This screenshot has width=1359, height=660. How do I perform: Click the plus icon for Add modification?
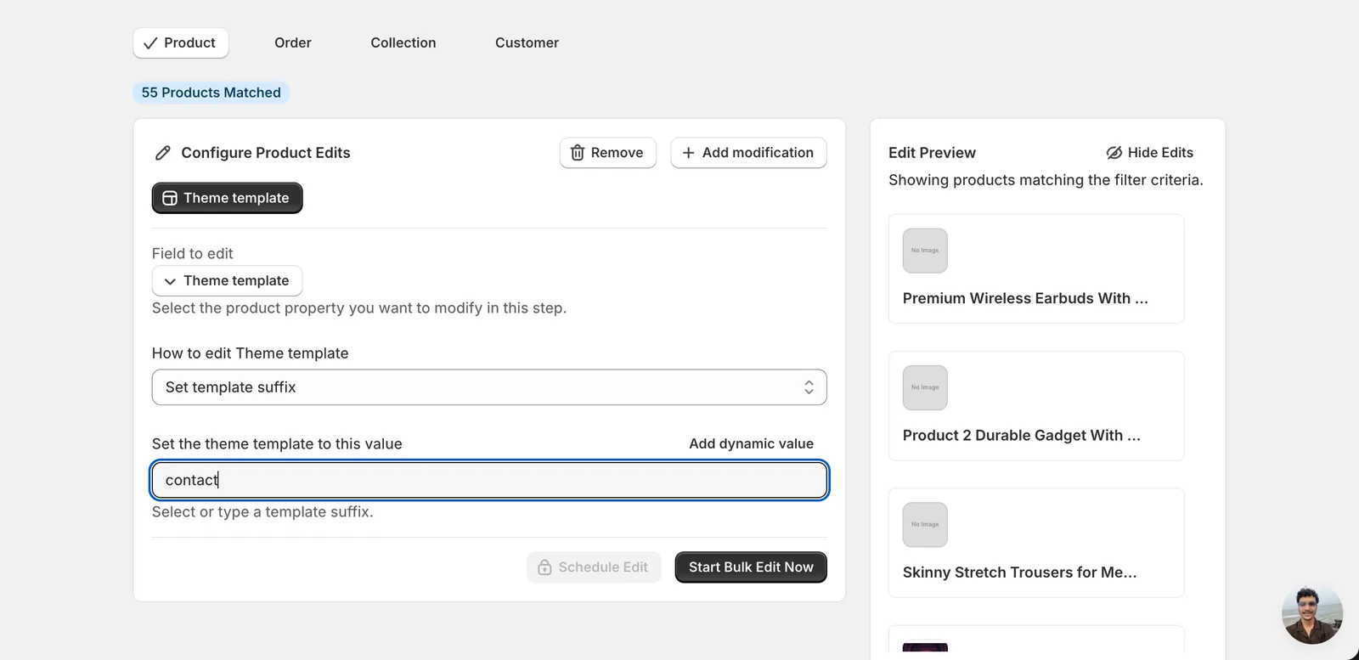coord(688,153)
